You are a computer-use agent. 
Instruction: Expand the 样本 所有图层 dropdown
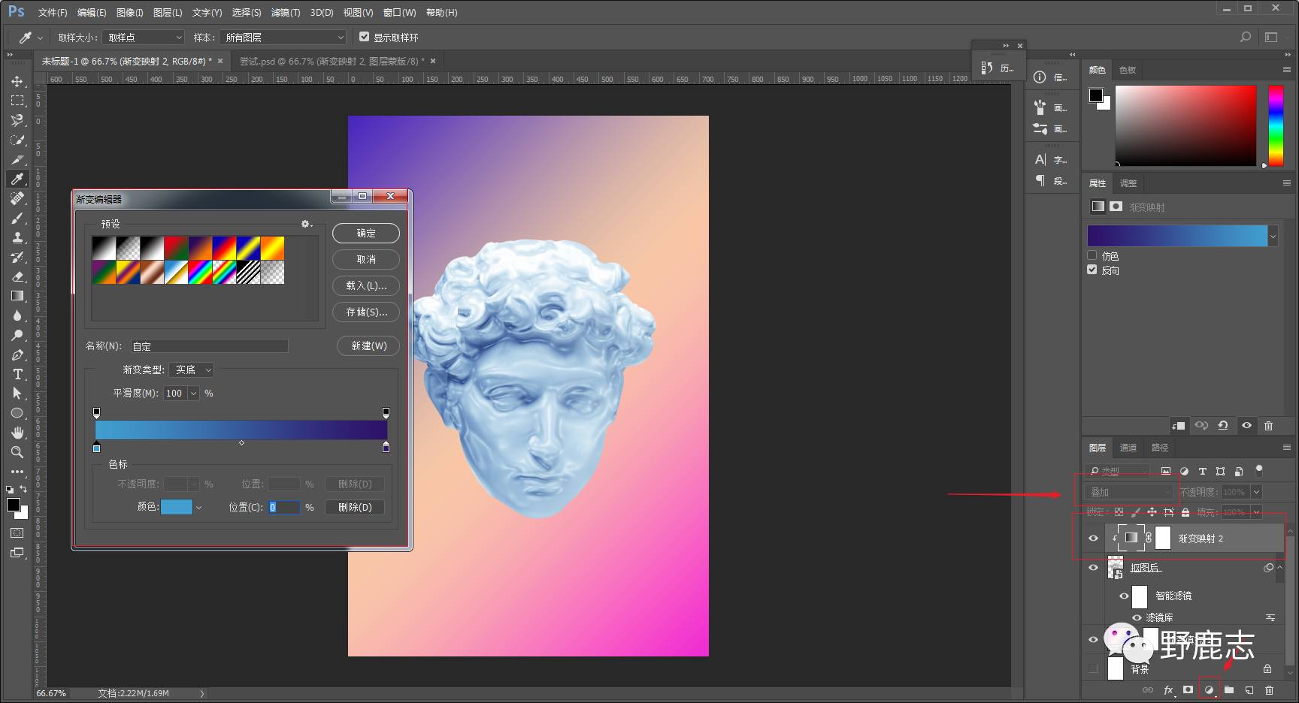click(283, 38)
